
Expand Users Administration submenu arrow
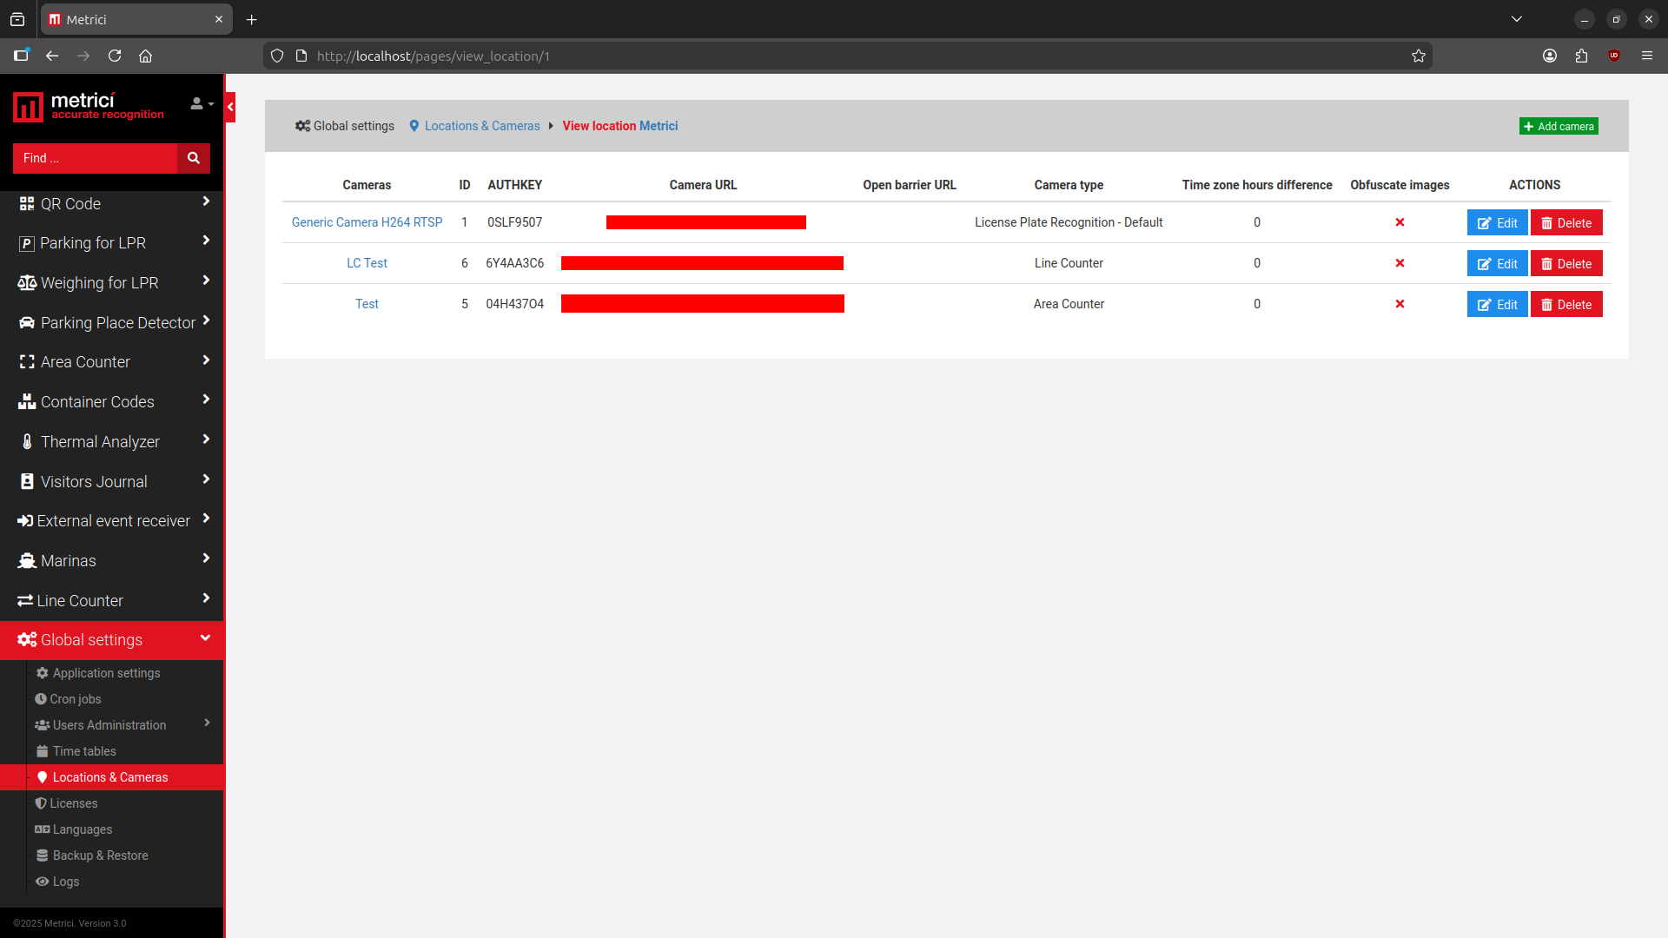tap(207, 723)
